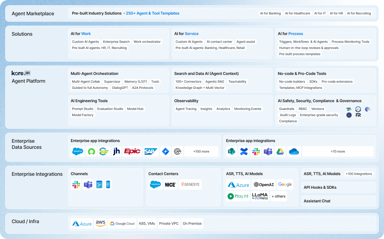The width and height of the screenshot is (384, 239).
Task: Click the Work orchestrator tag
Action: tap(147, 42)
